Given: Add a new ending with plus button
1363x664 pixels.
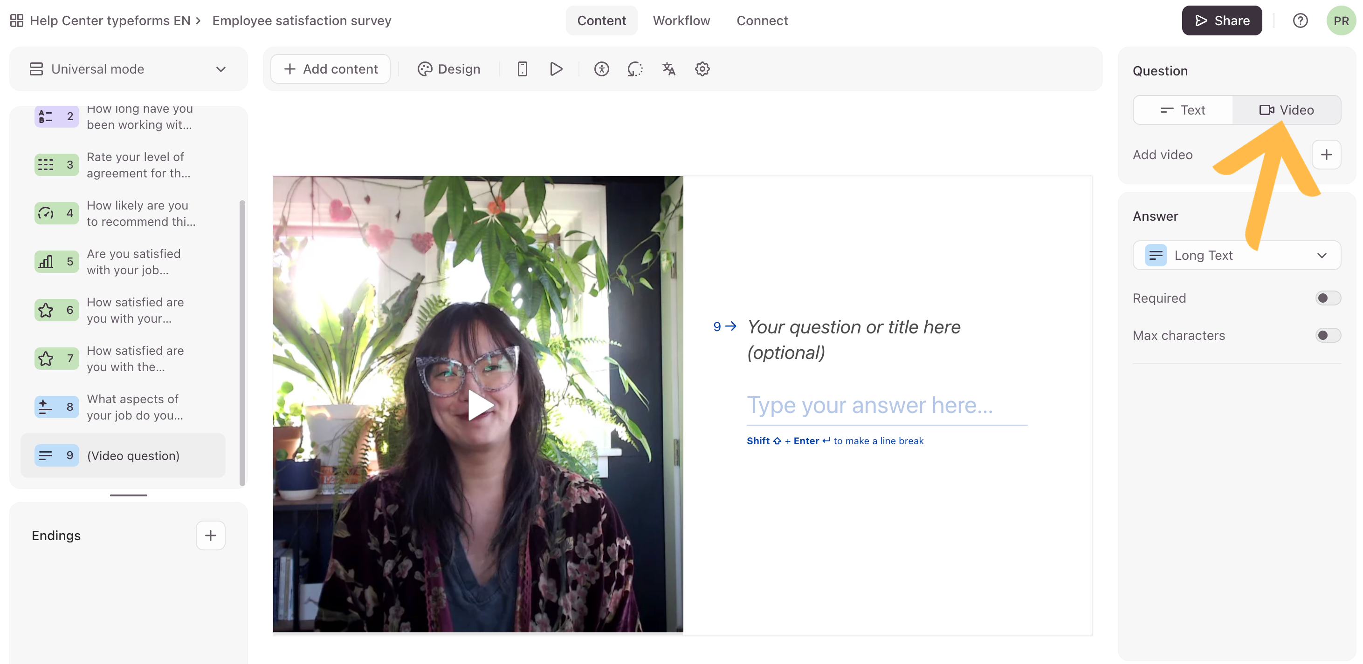Looking at the screenshot, I should point(211,535).
